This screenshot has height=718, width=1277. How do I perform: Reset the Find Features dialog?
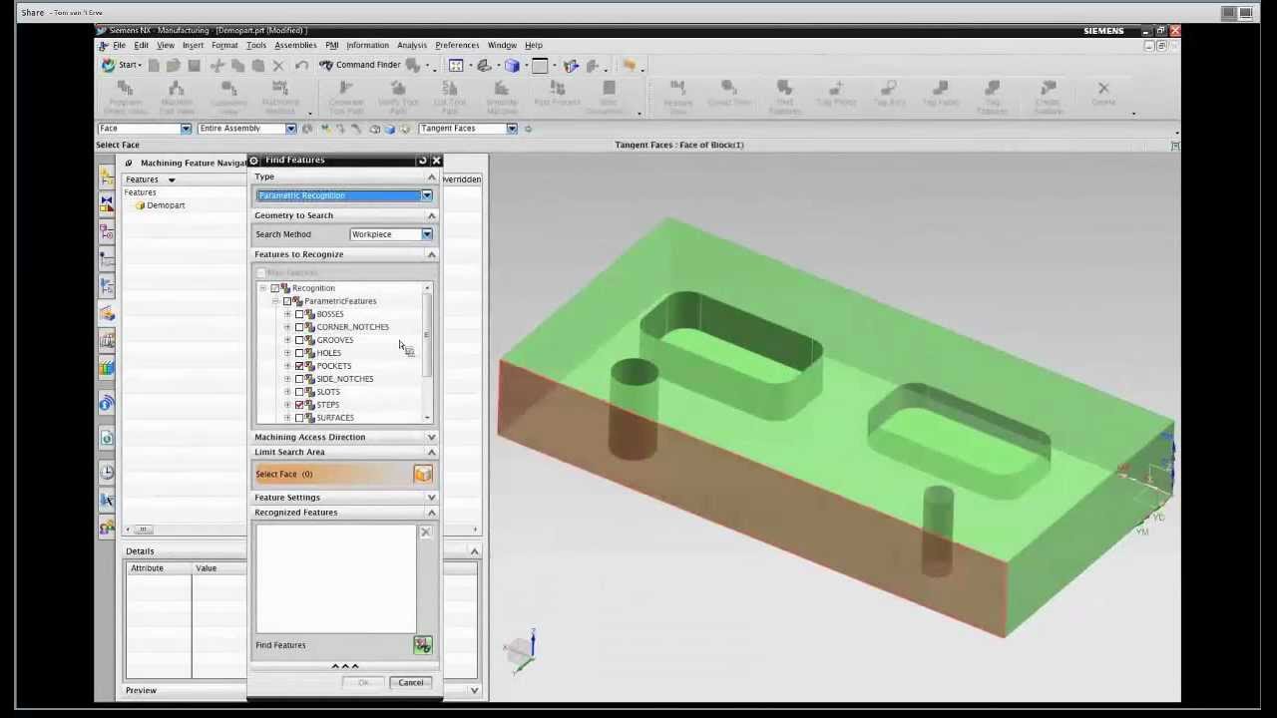pos(422,160)
